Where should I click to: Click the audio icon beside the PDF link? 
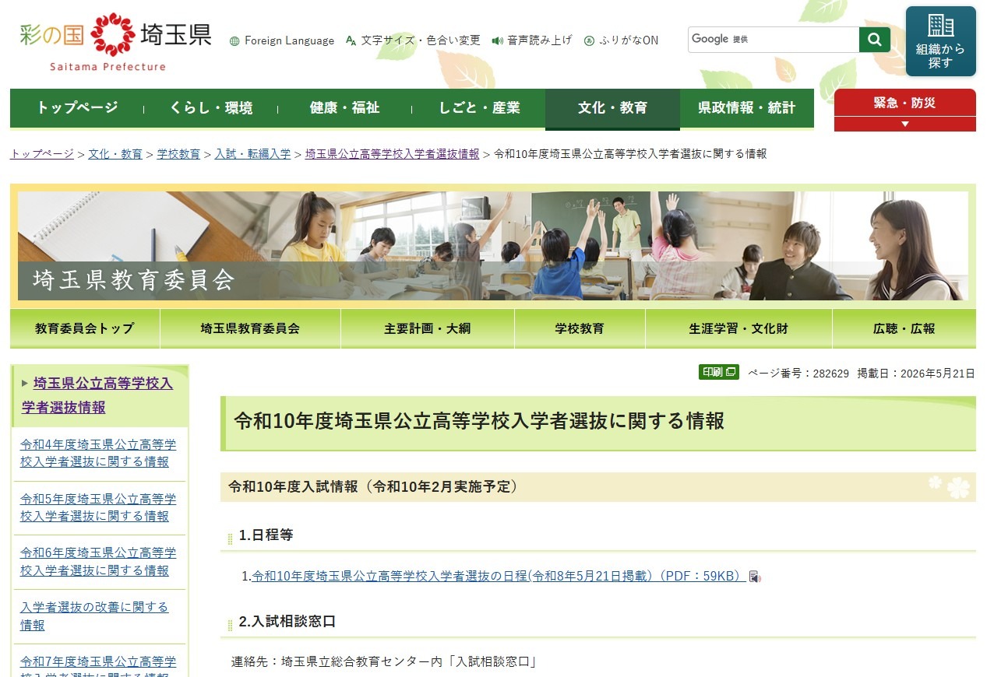754,577
